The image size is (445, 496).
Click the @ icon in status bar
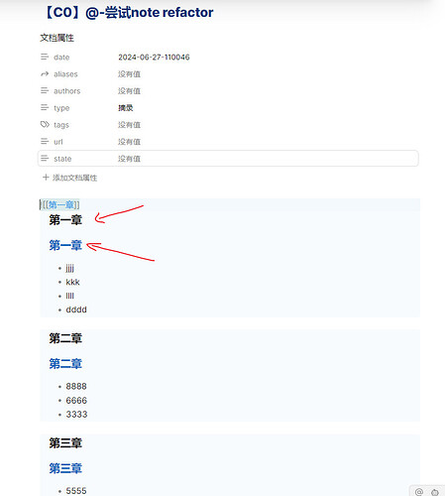click(x=419, y=492)
